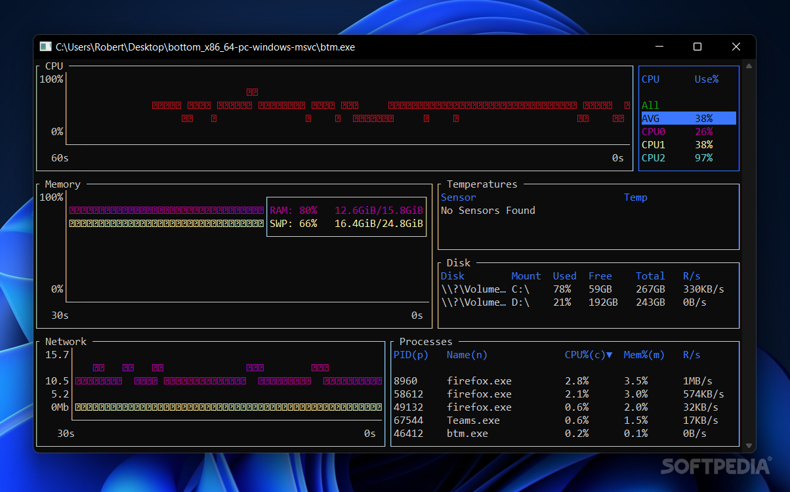Click the Total column header in Disk

(650, 276)
